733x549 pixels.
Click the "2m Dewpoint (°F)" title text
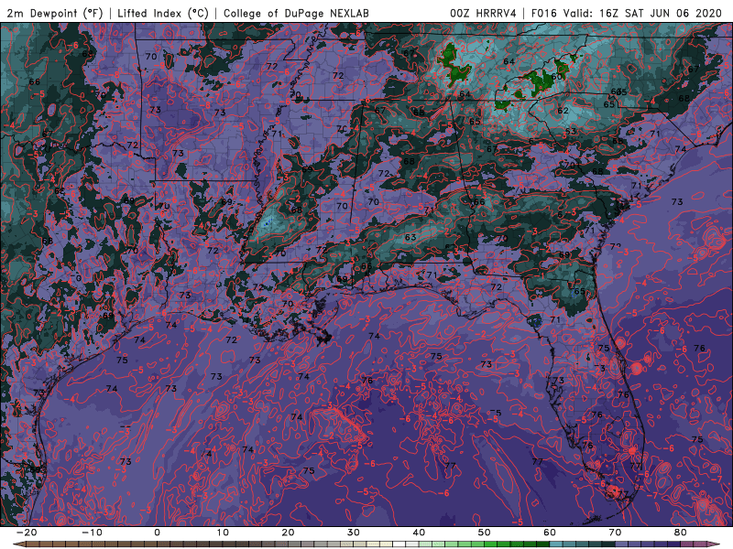tap(54, 13)
